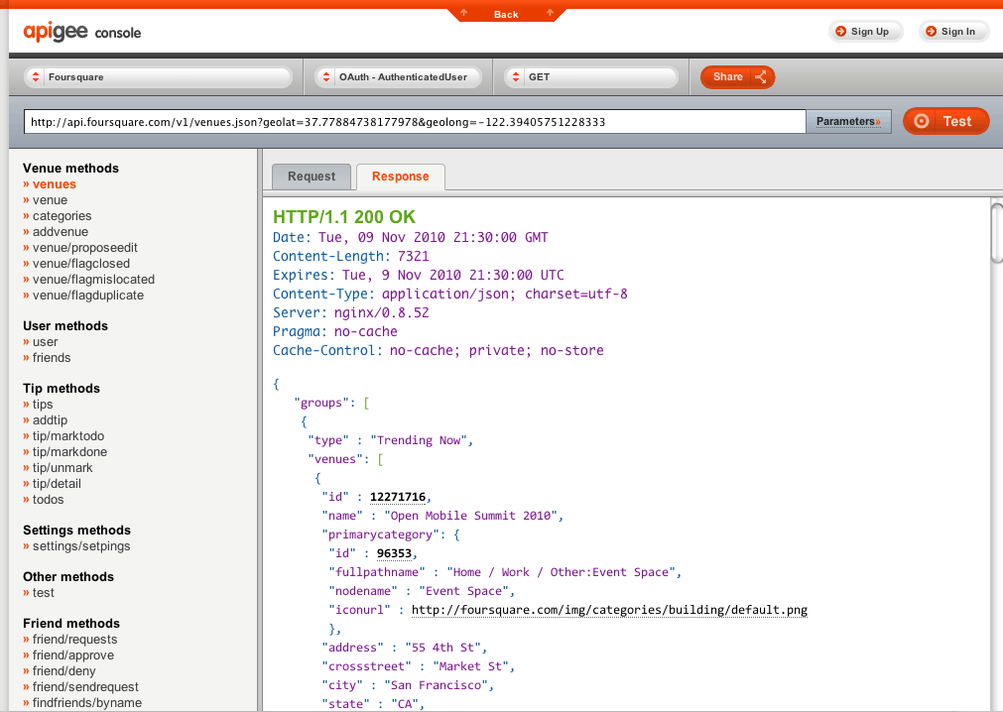Click the Back tab at top

point(506,14)
